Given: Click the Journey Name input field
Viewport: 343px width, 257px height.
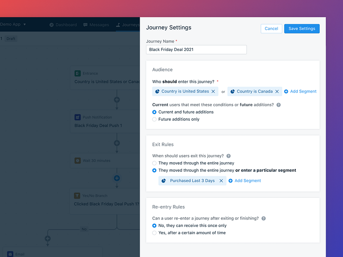Looking at the screenshot, I should point(196,50).
